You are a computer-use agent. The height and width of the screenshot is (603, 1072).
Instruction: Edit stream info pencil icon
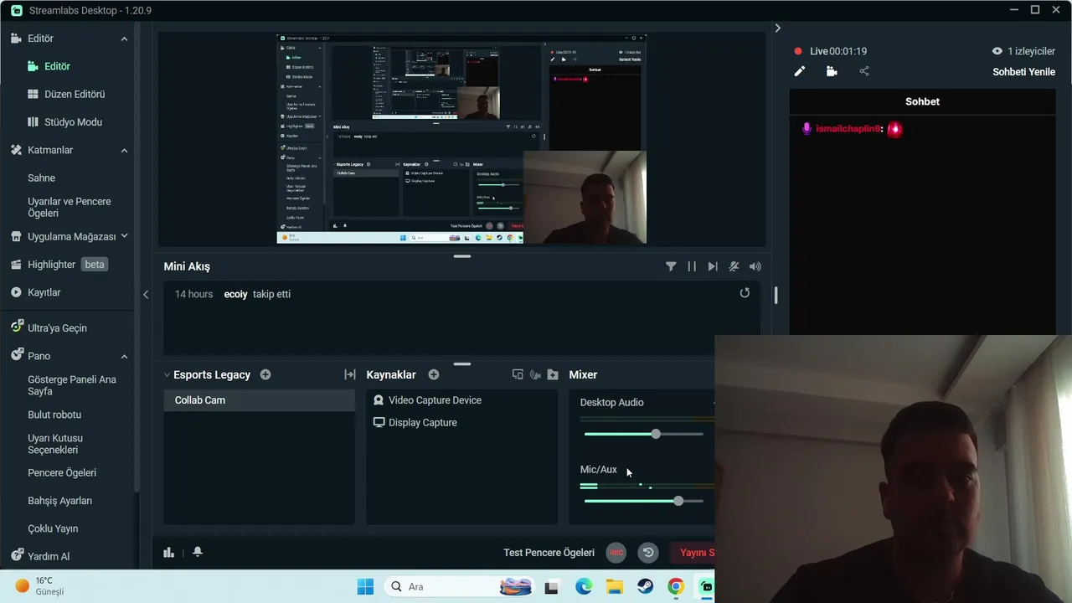pyautogui.click(x=799, y=71)
